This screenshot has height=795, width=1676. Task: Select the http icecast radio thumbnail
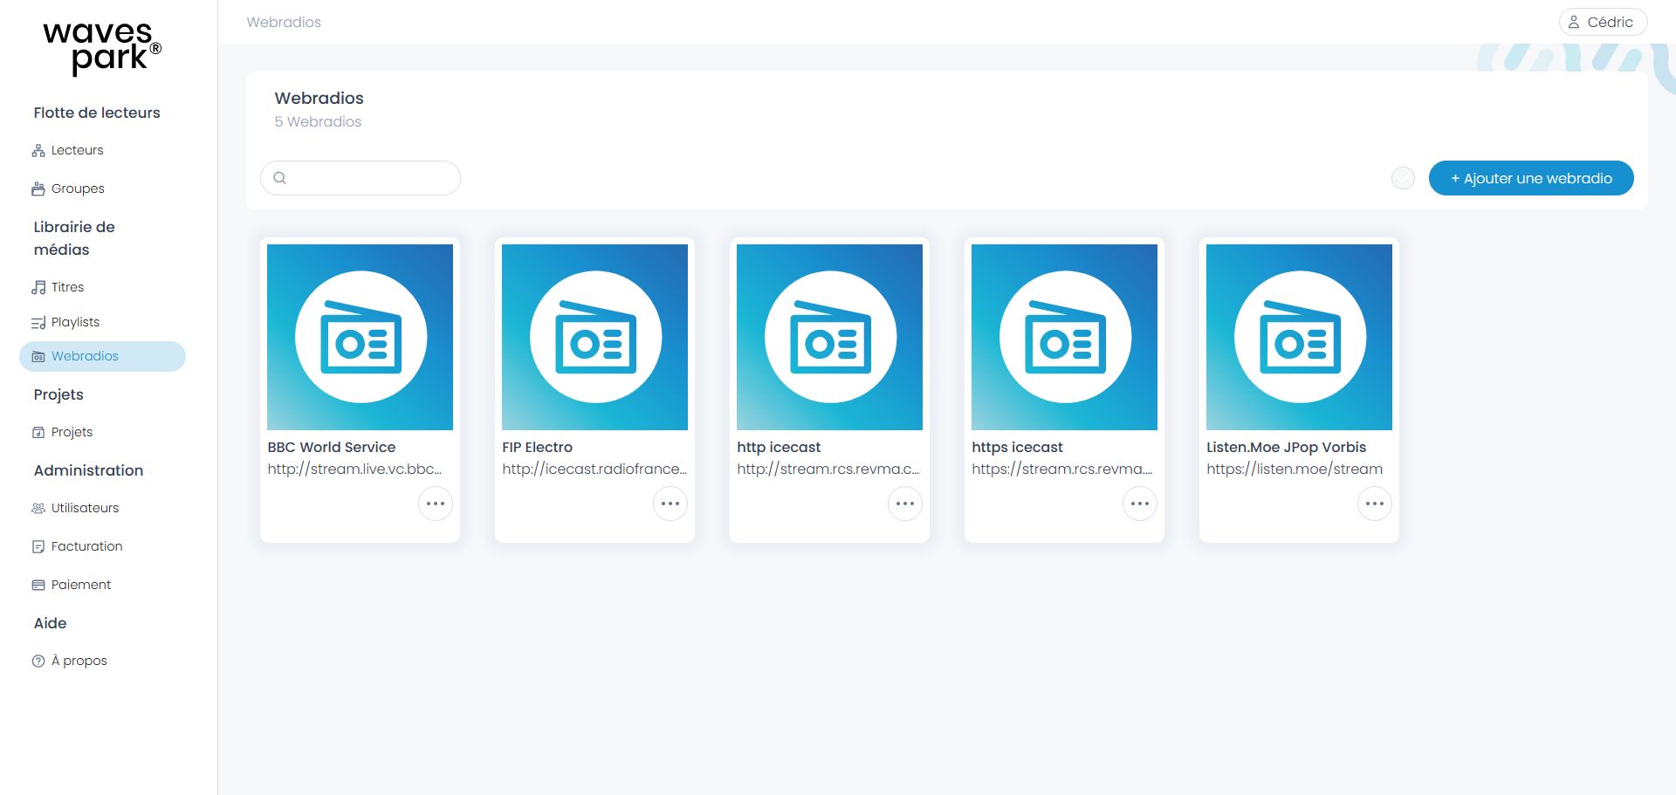coord(829,337)
